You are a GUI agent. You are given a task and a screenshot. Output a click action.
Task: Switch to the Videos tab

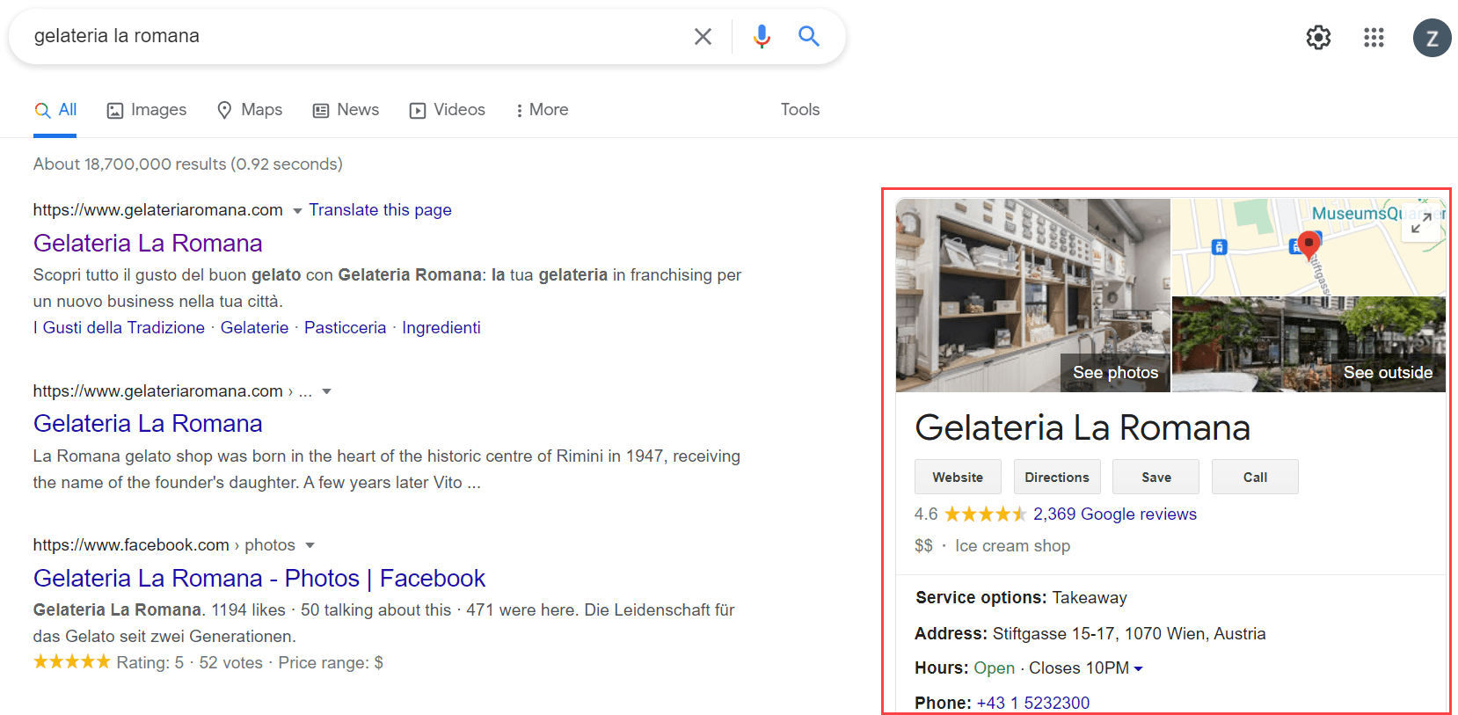(448, 110)
